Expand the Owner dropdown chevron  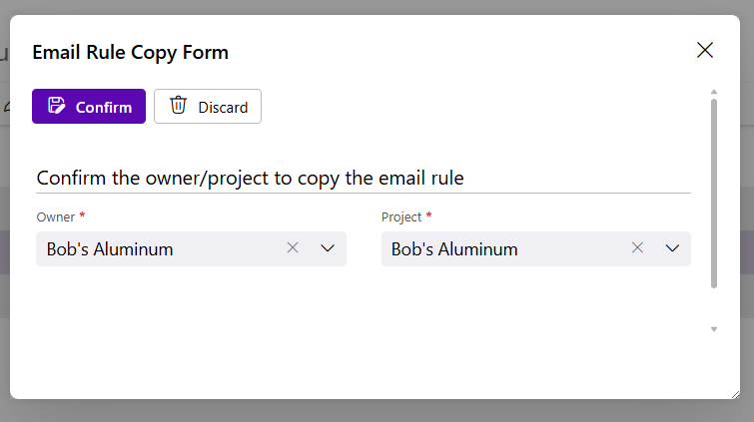pos(328,248)
